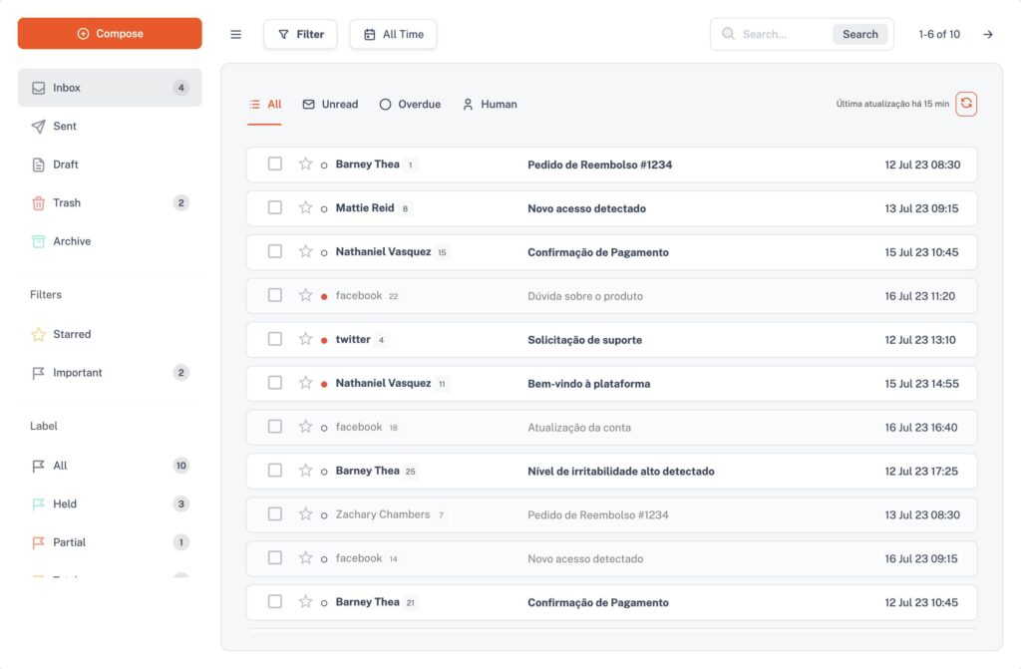Open the All Time date range picker
Image resolution: width=1021 pixels, height=669 pixels.
[393, 34]
